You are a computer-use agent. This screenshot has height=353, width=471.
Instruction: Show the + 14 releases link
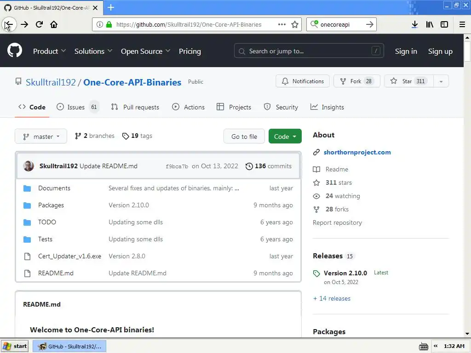[332, 298]
